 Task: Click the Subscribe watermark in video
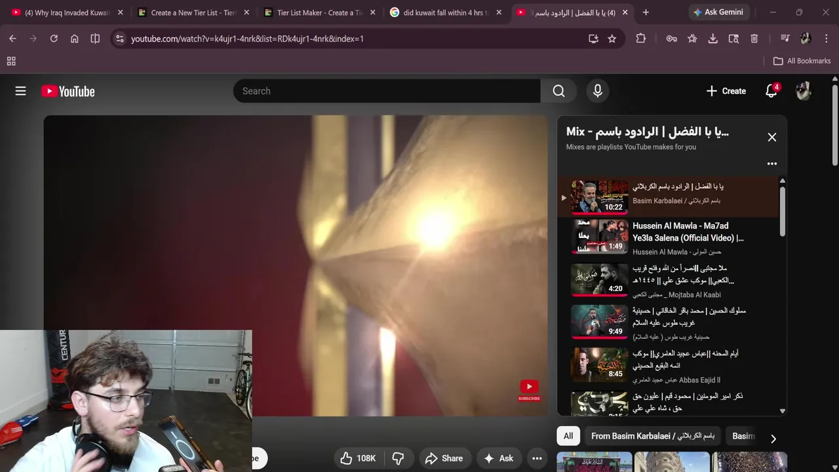tap(529, 391)
